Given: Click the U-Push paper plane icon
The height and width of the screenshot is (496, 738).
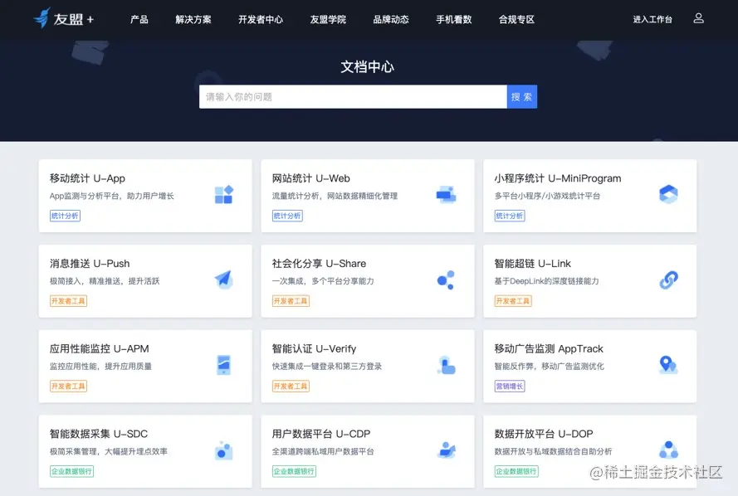Looking at the screenshot, I should pos(223,280).
